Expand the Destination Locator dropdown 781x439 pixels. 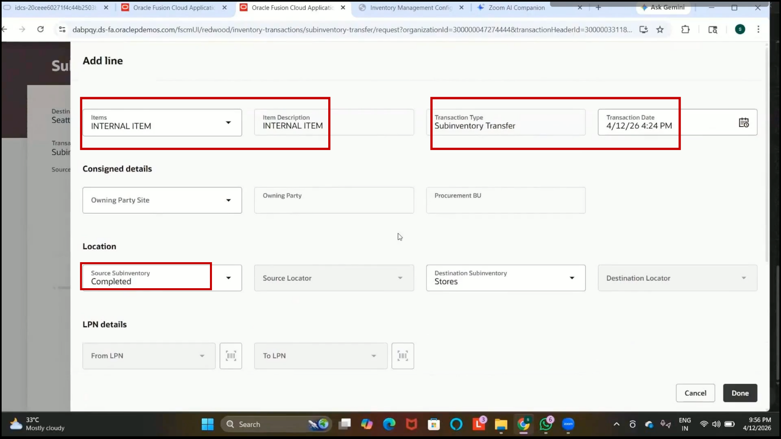(744, 278)
